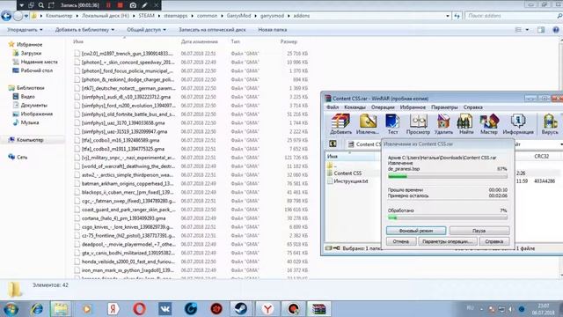Show hidden tray icons arrow
The height and width of the screenshot is (317, 563).
(482, 309)
